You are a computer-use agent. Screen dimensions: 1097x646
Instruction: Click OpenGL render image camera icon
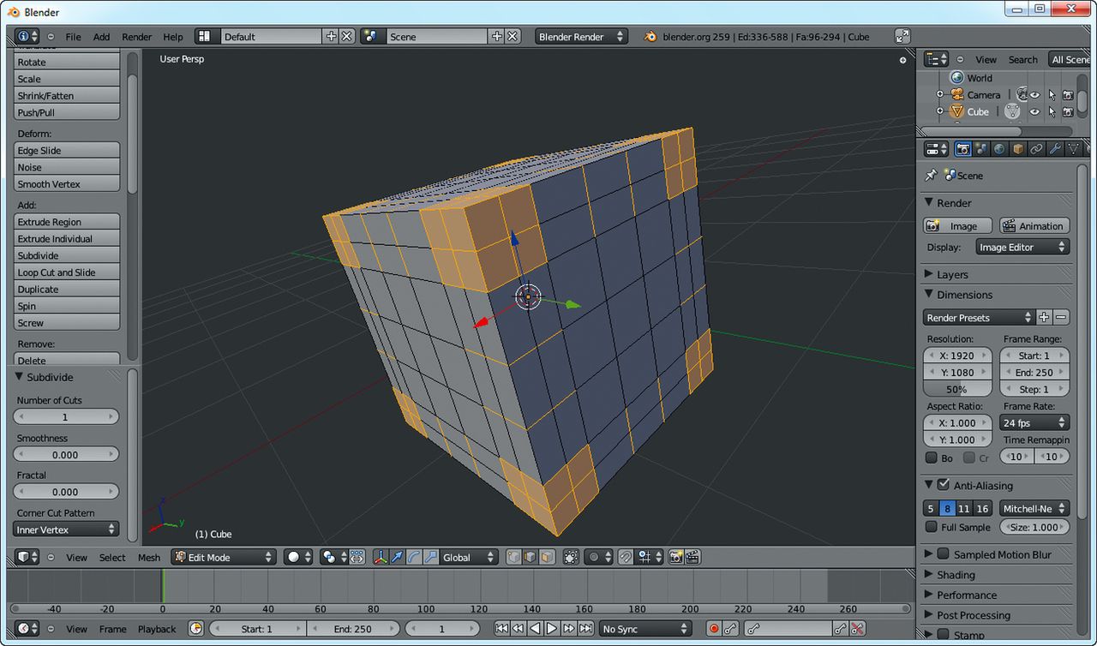click(x=675, y=557)
